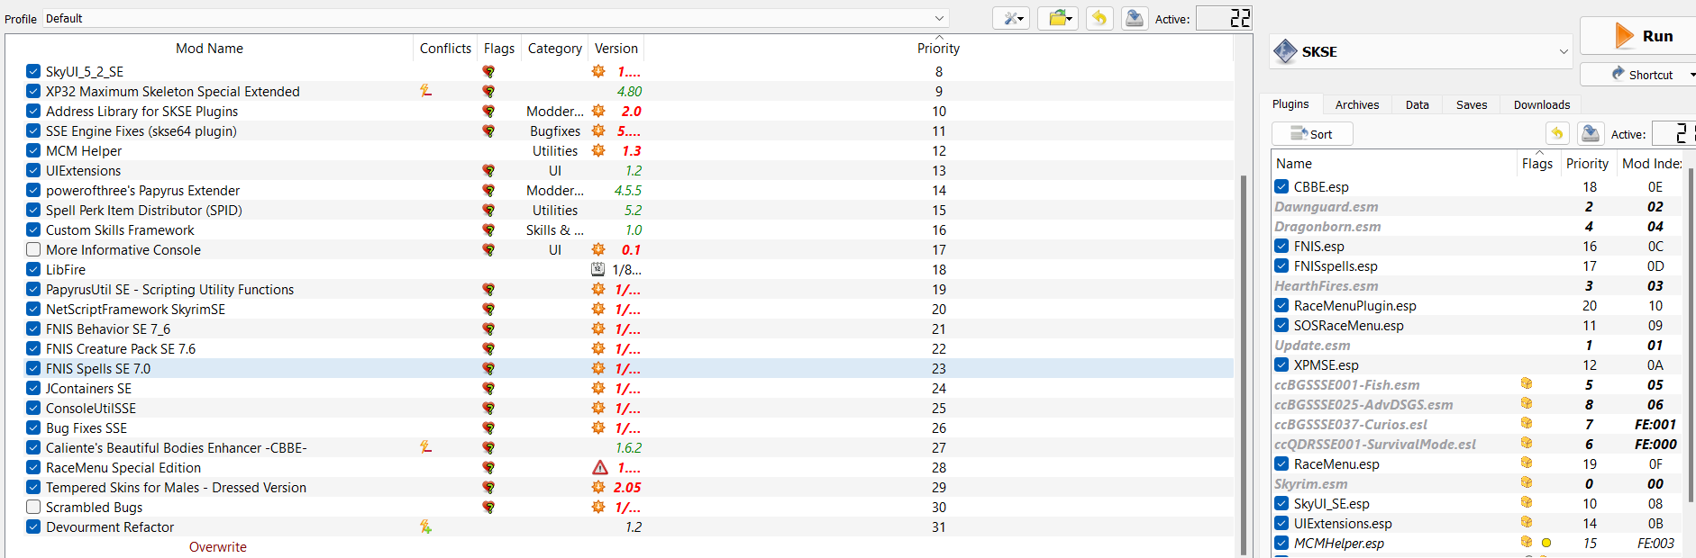Restore mod list backup with yellow arrow

(x=1099, y=18)
